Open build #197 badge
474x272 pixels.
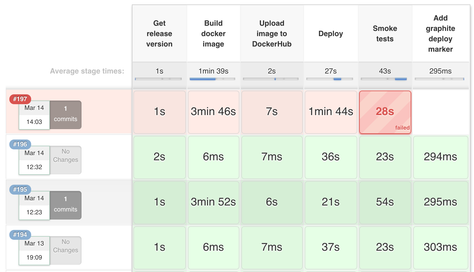[20, 99]
